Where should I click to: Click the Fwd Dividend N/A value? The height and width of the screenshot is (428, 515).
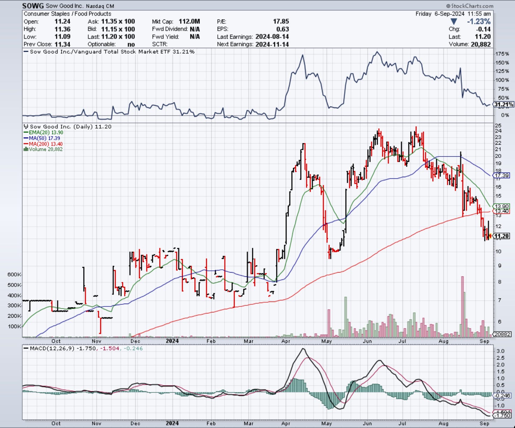coord(195,29)
